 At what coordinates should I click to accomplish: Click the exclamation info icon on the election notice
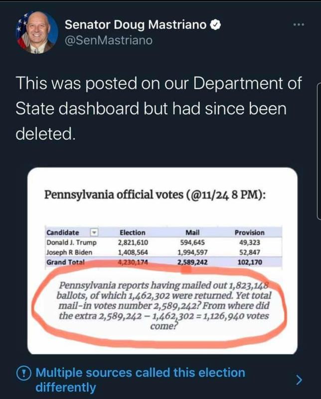click(24, 373)
